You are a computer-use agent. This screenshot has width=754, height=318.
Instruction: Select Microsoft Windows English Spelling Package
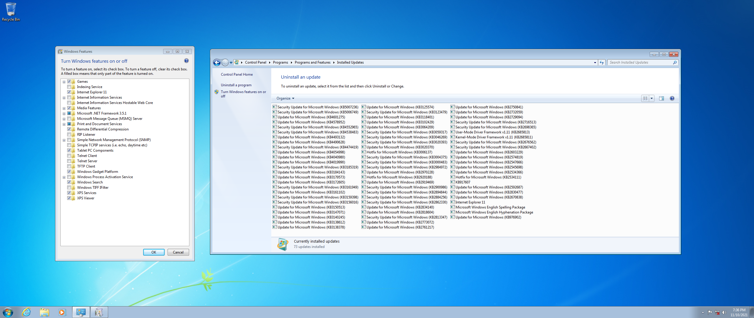tap(488, 207)
